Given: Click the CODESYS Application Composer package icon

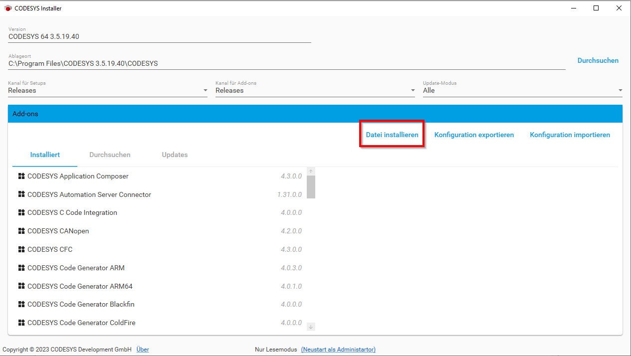Looking at the screenshot, I should pyautogui.click(x=21, y=176).
